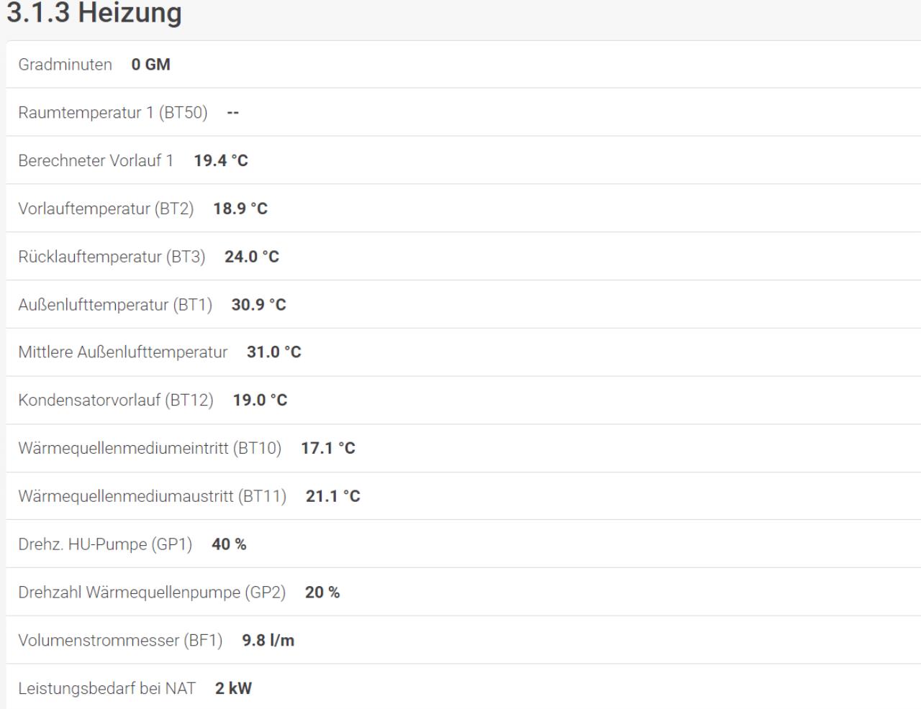The image size is (921, 709).
Task: Click Mittlere Außenlufttemperatur label
Action: (123, 352)
